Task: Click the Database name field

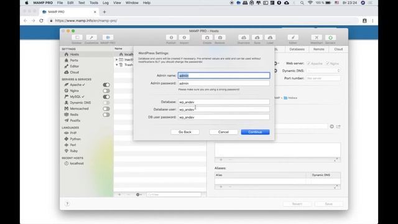Action: tap(224, 102)
